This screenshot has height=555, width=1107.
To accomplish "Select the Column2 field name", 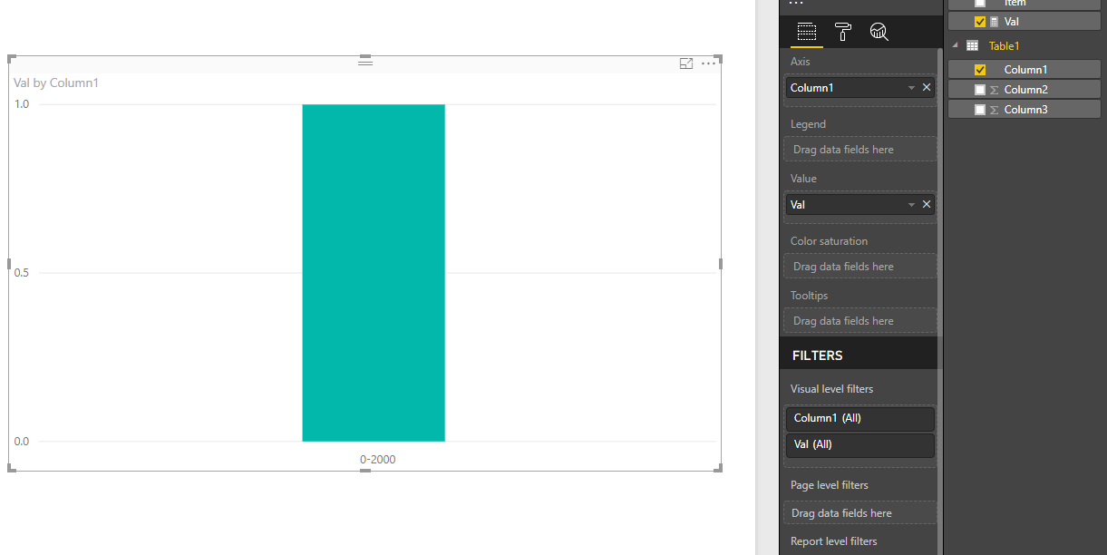I will (x=1025, y=90).
